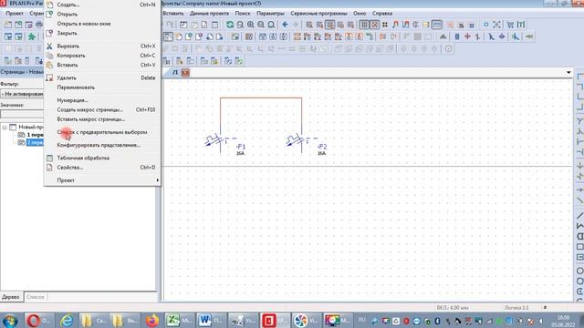Click the blue back arrow icon
Viewport: 584px width, 328px height.
pyautogui.click(x=285, y=25)
